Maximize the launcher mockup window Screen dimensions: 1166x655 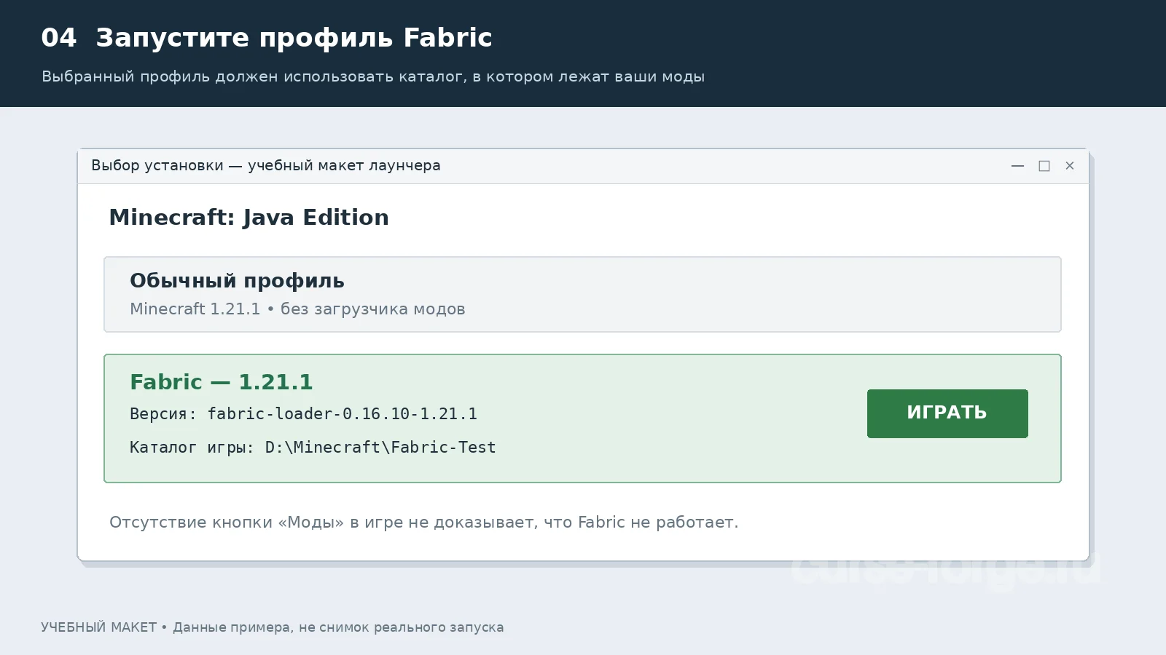pos(1044,166)
